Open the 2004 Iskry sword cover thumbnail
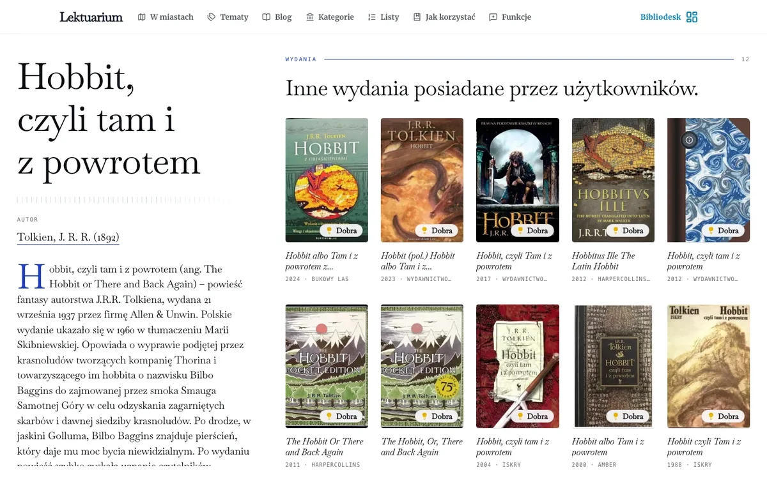The image size is (767, 479). tap(518, 366)
